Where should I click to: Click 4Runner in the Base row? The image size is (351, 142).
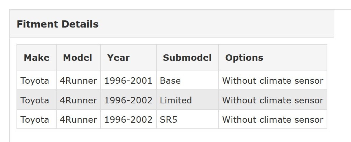tap(78, 80)
